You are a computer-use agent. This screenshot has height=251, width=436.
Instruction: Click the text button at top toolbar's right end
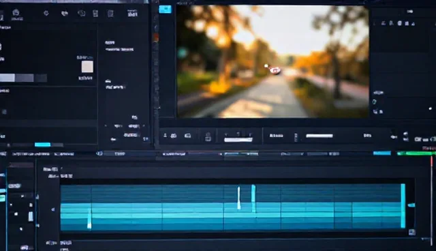point(132,13)
